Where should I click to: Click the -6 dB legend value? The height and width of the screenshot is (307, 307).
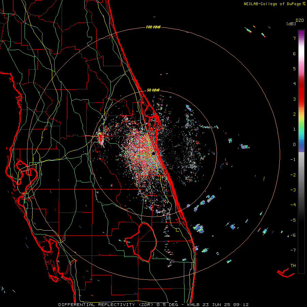tap(293, 235)
